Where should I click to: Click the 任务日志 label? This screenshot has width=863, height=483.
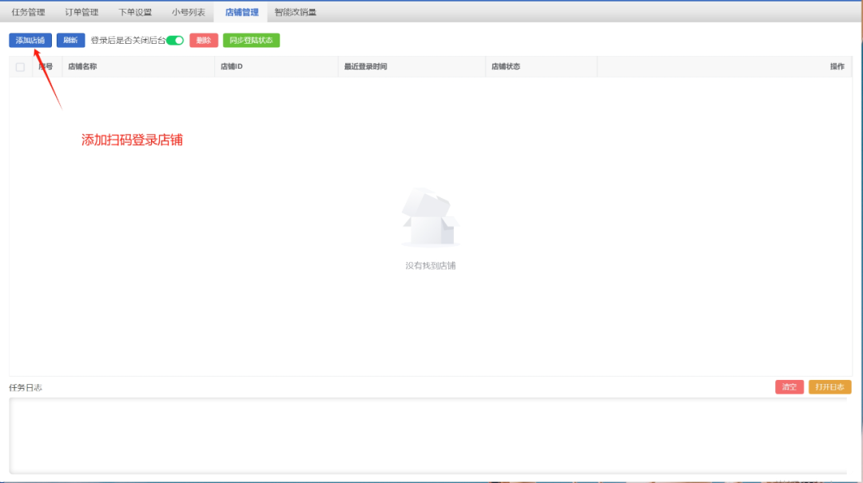[26, 388]
